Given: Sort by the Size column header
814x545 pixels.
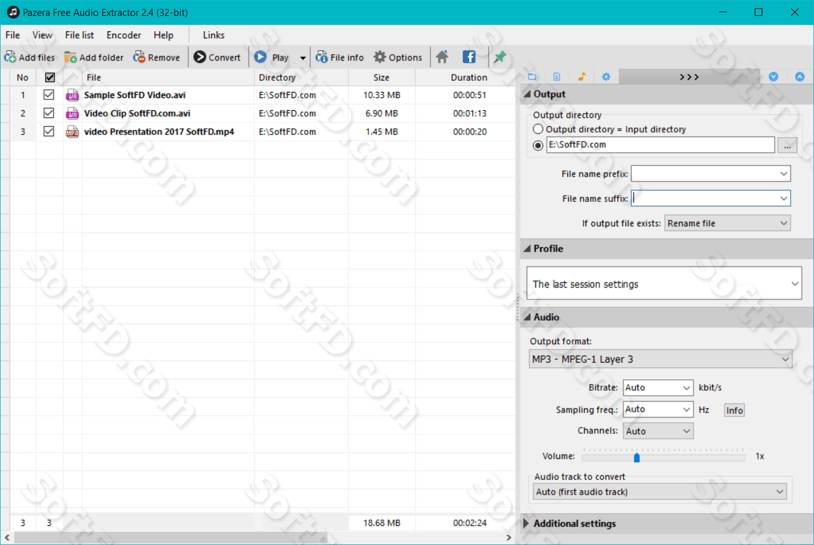Looking at the screenshot, I should point(381,77).
